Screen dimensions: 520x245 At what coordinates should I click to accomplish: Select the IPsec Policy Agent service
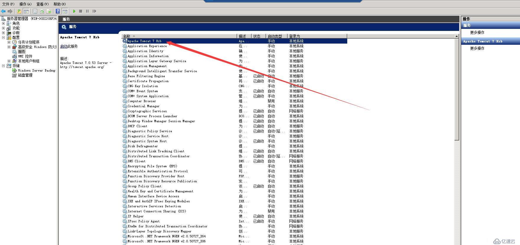[x=235, y=221]
